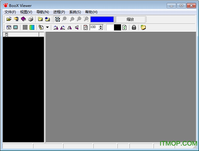Open the 文件(F) menu

tap(10, 12)
